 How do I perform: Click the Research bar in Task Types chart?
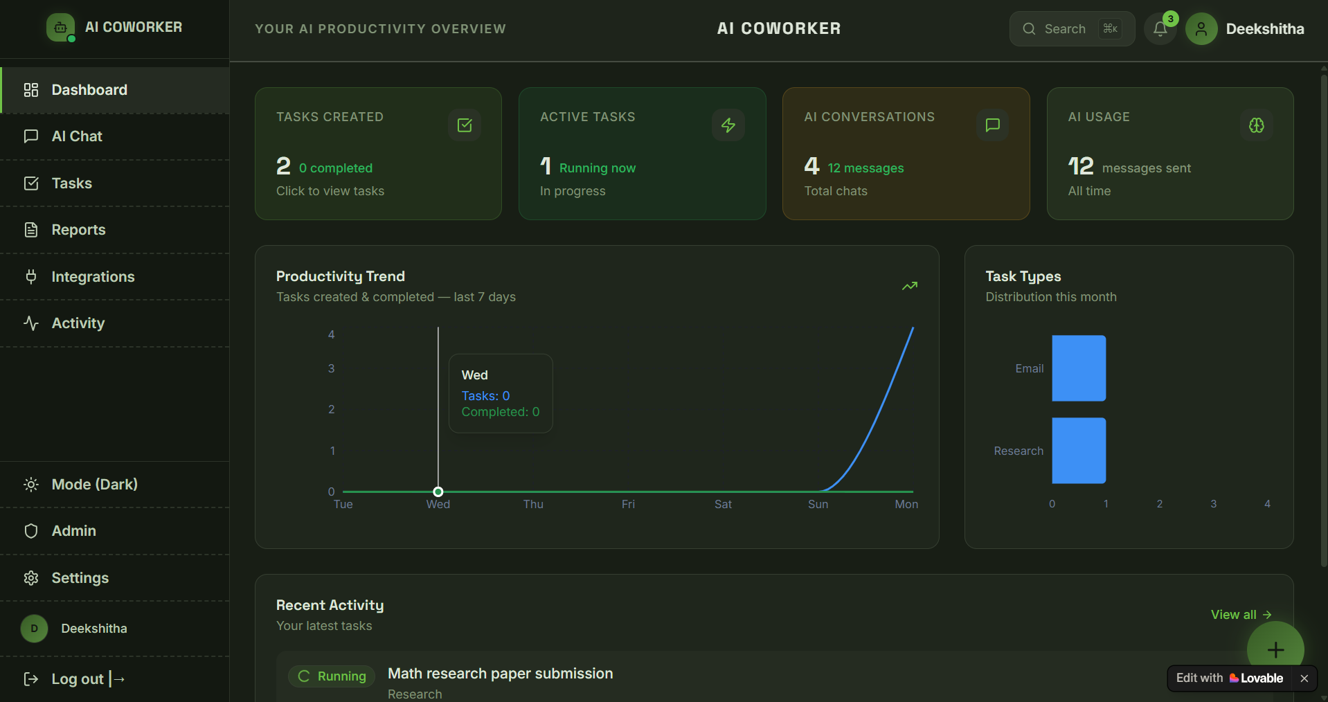(x=1079, y=451)
